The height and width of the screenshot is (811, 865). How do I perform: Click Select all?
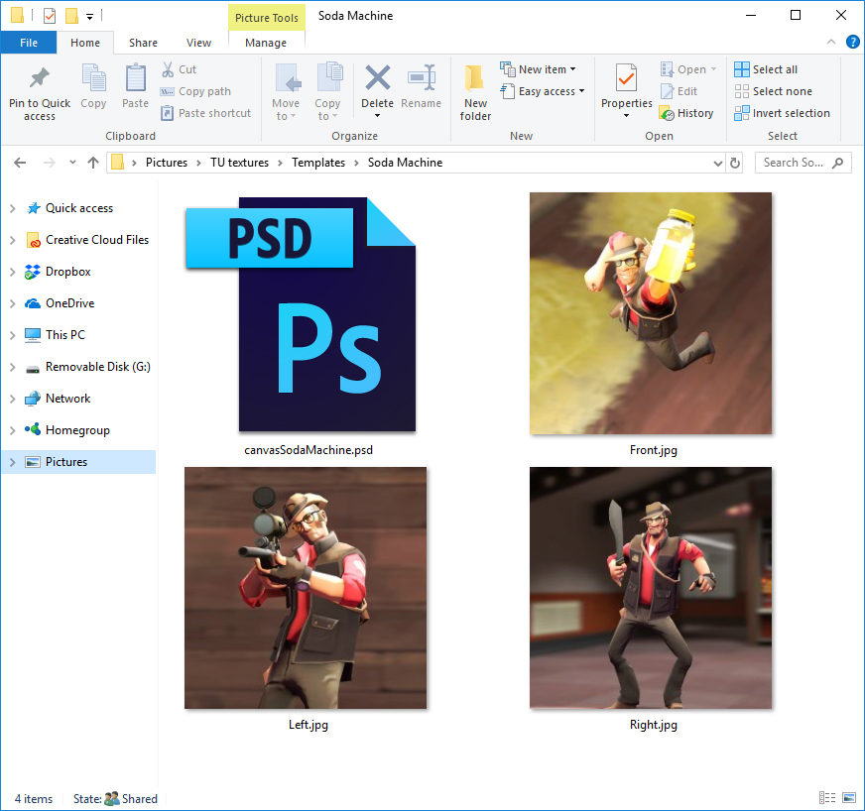tap(766, 69)
